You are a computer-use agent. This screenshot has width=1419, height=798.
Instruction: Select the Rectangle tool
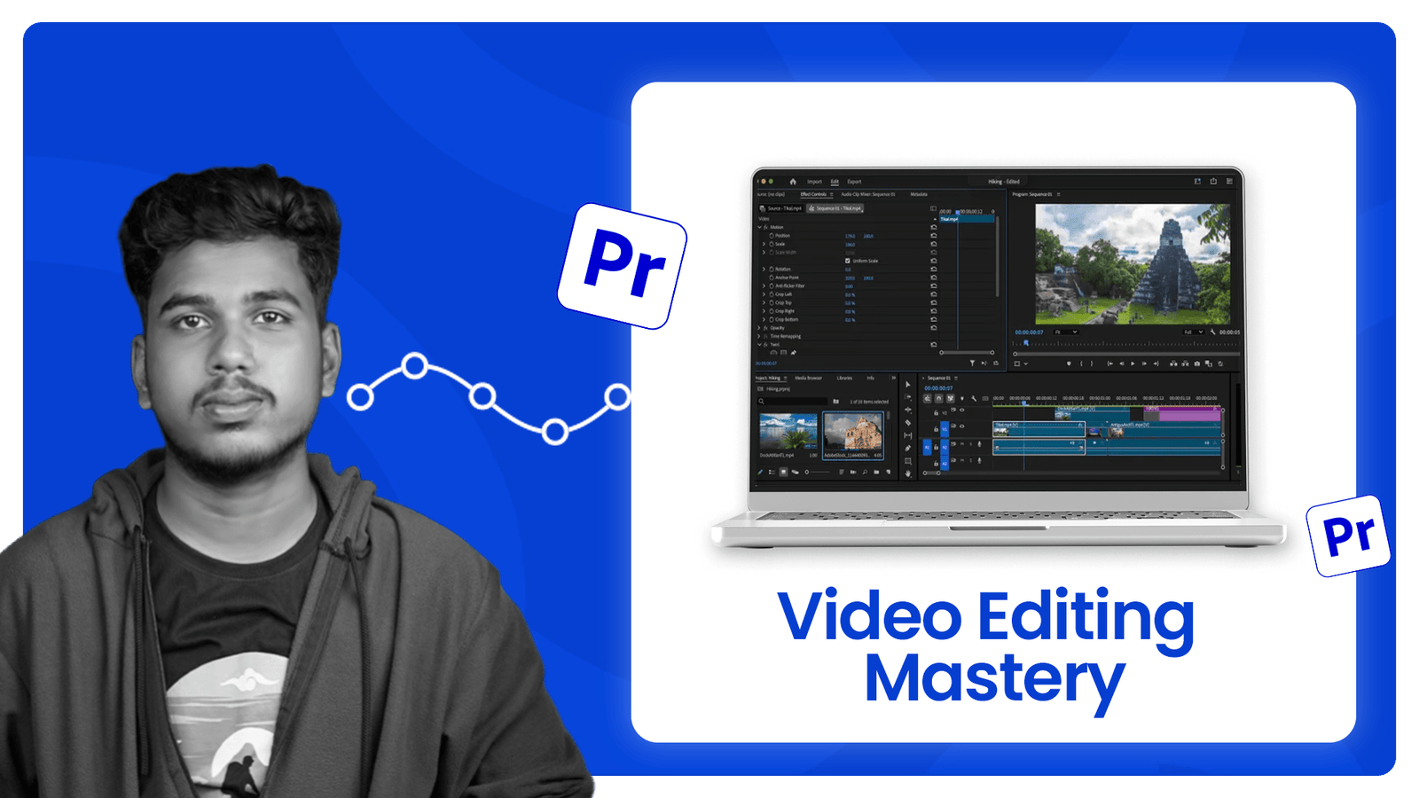907,461
